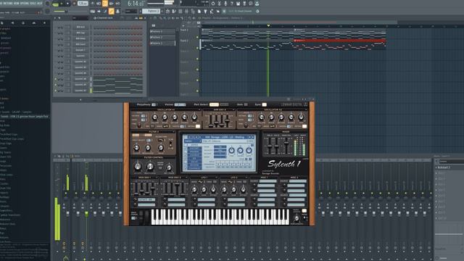Screen dimensions: 464x261
Task: Open the audio editor scissors icon
Action: pos(220,4)
